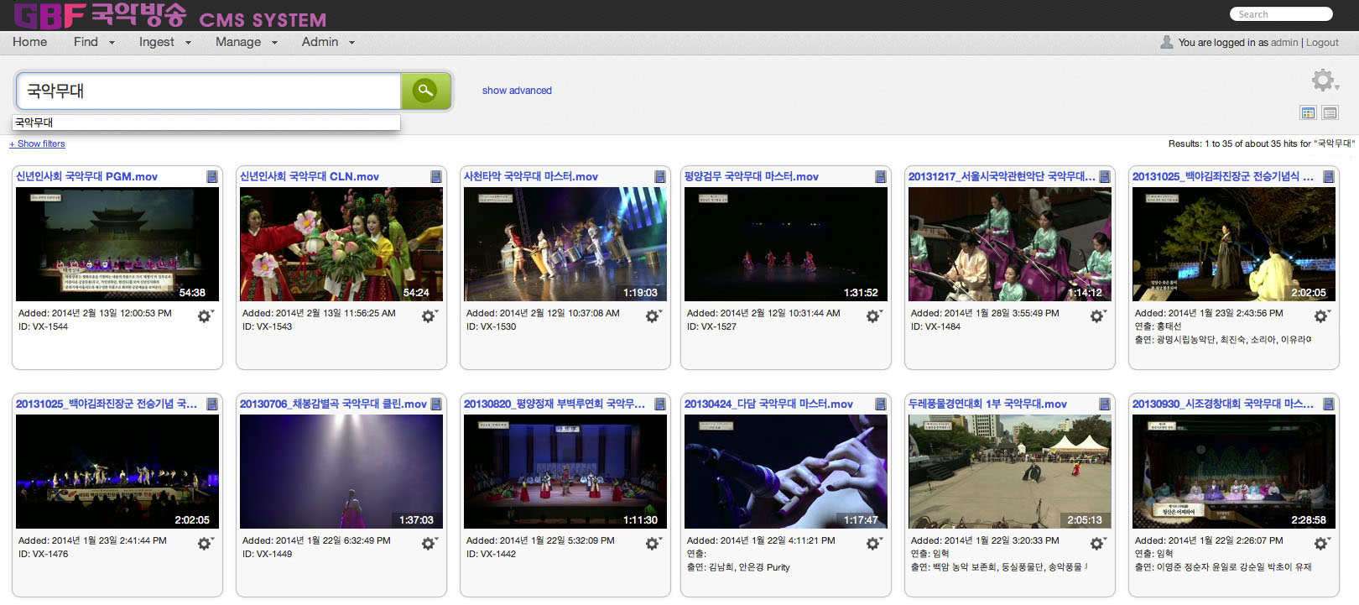This screenshot has width=1359, height=605.
Task: Click film icon on 신년인사회 국악무대 CLN card
Action: (436, 177)
